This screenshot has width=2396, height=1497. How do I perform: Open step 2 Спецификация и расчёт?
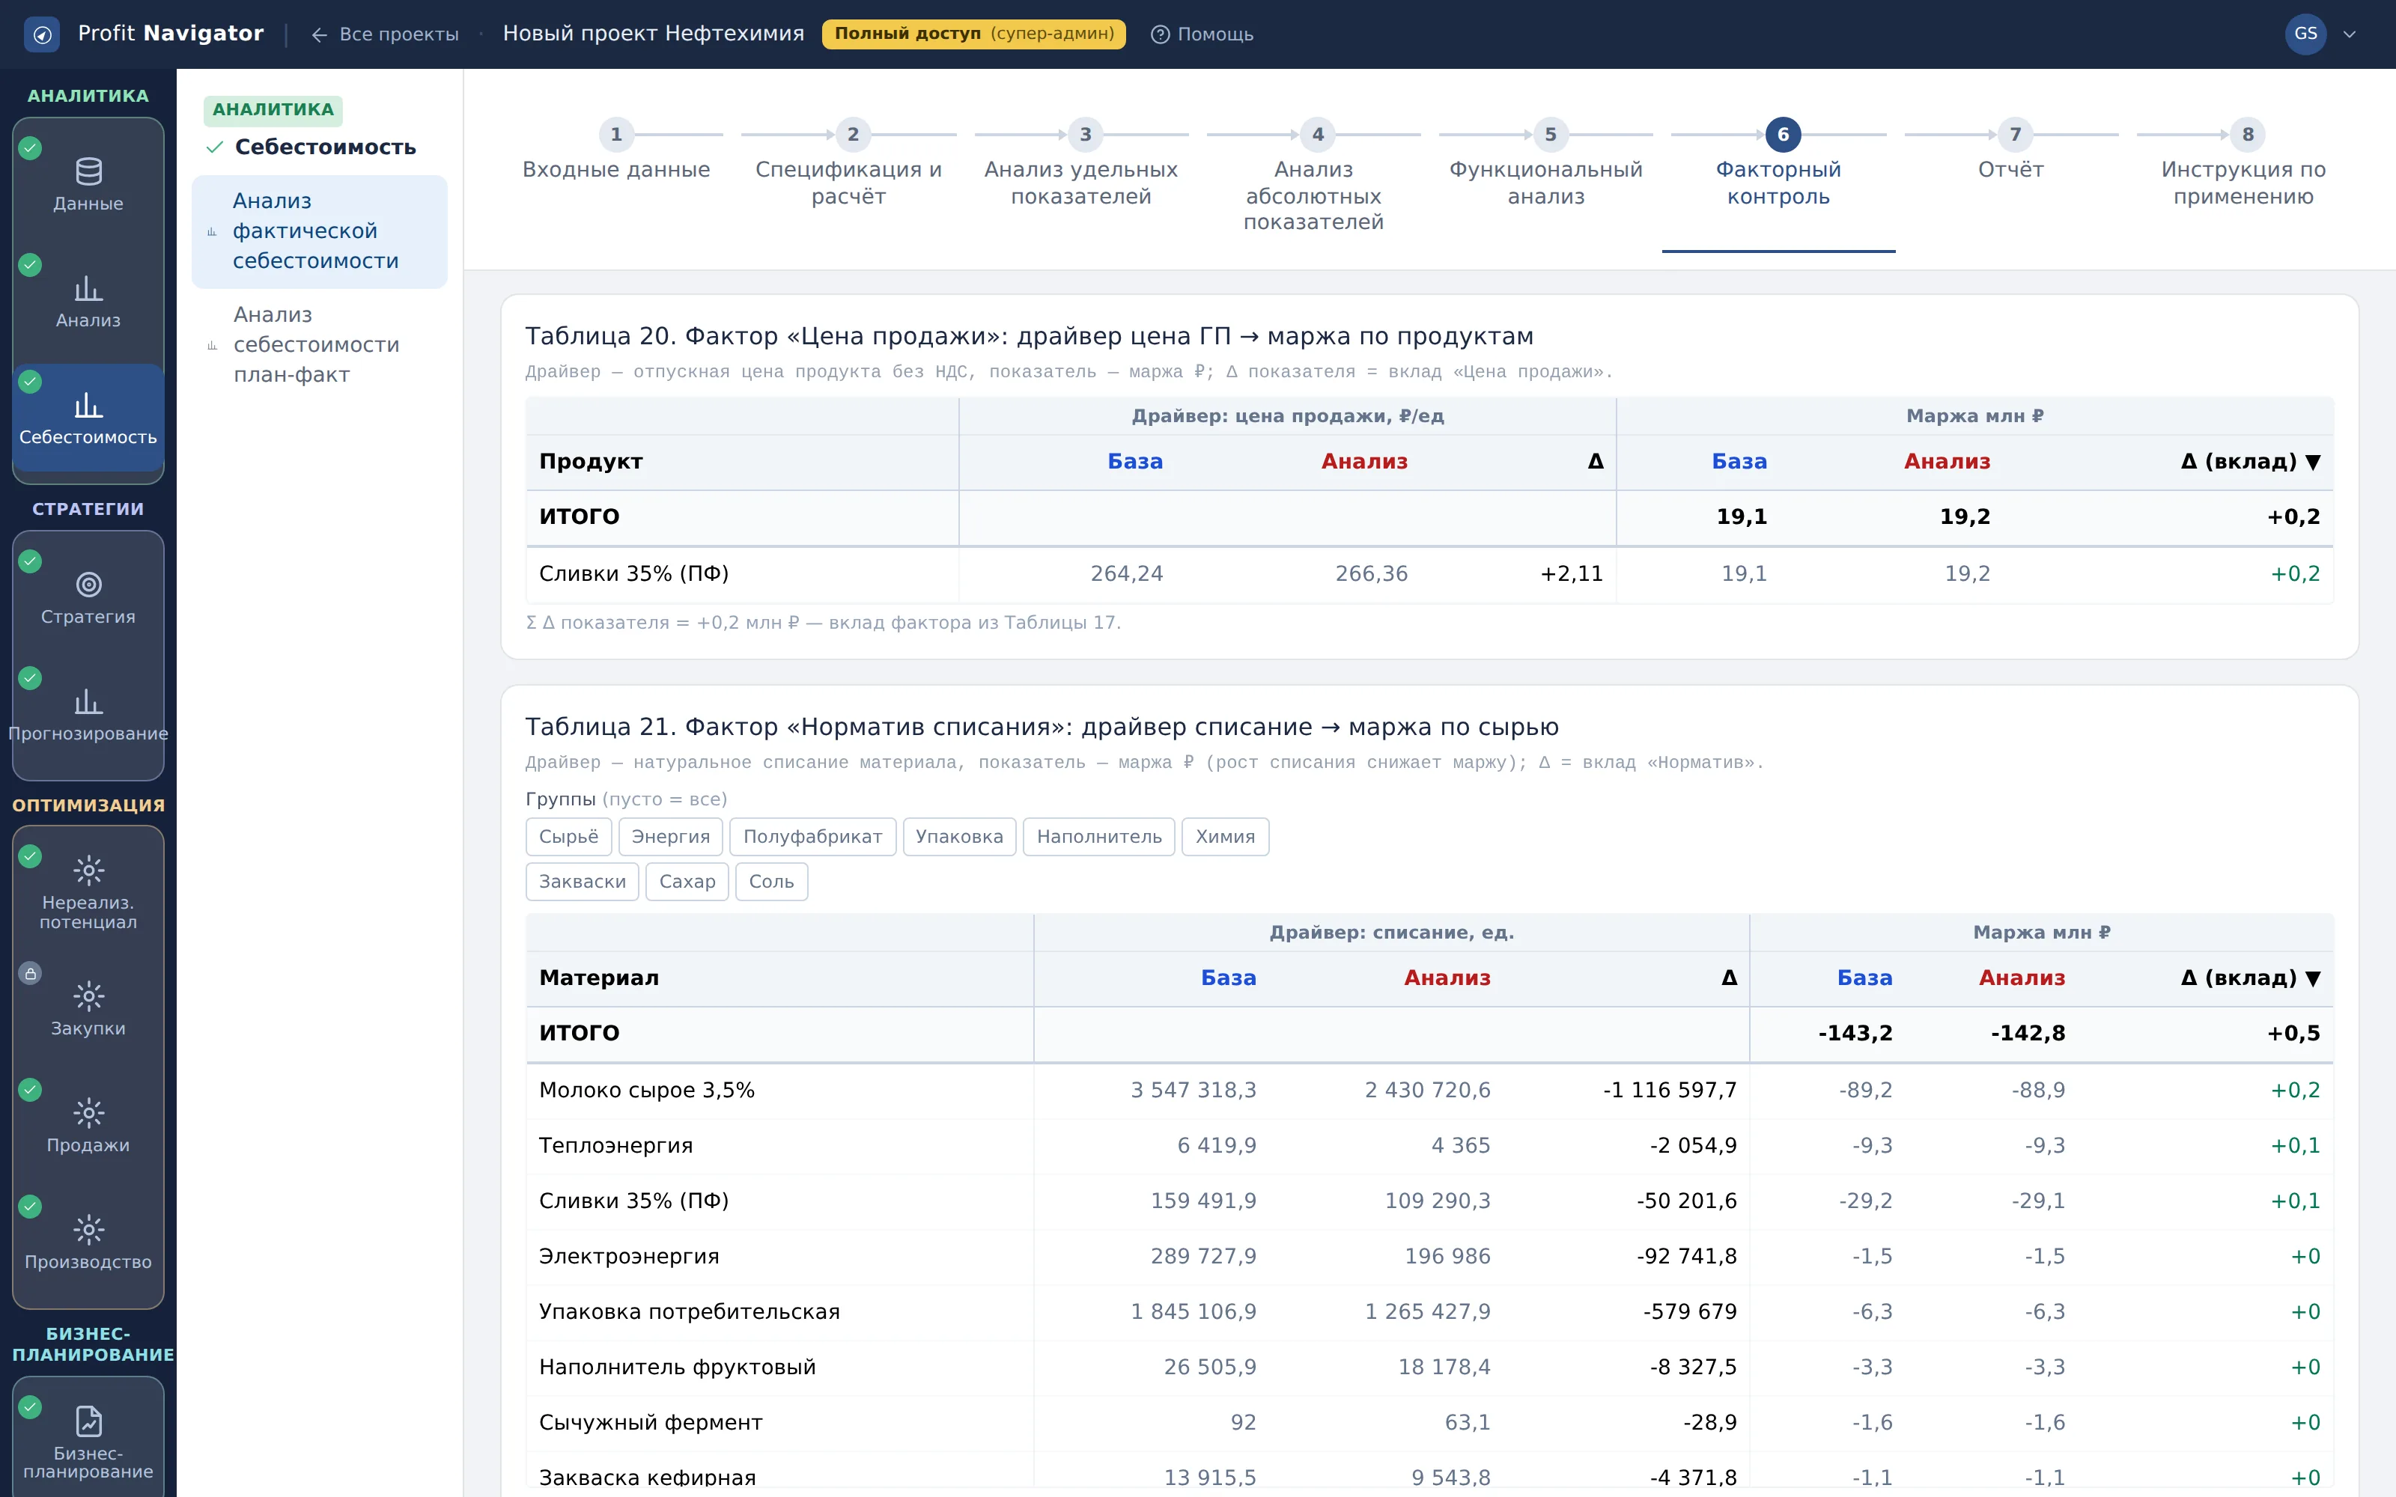848,165
